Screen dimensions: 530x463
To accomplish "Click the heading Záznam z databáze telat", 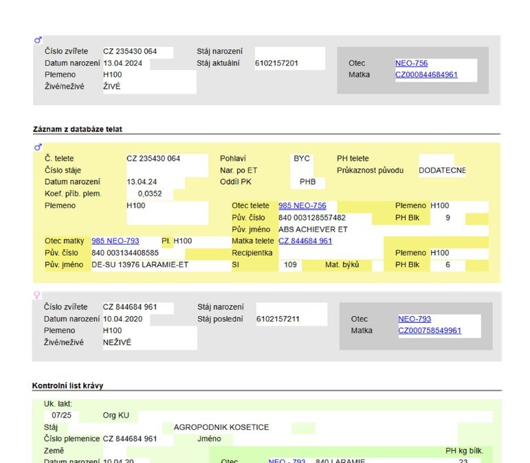I will point(78,129).
